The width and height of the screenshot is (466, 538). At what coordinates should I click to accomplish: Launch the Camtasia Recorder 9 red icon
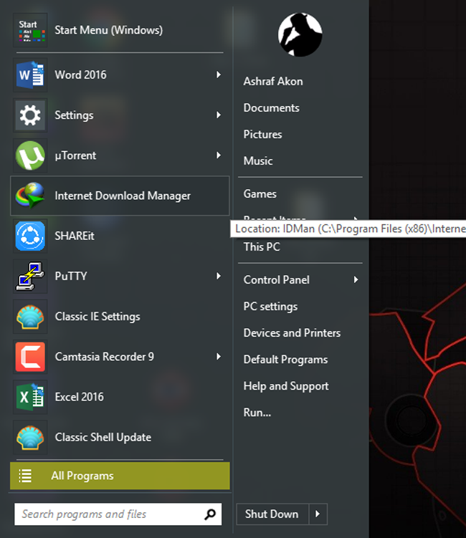point(30,357)
